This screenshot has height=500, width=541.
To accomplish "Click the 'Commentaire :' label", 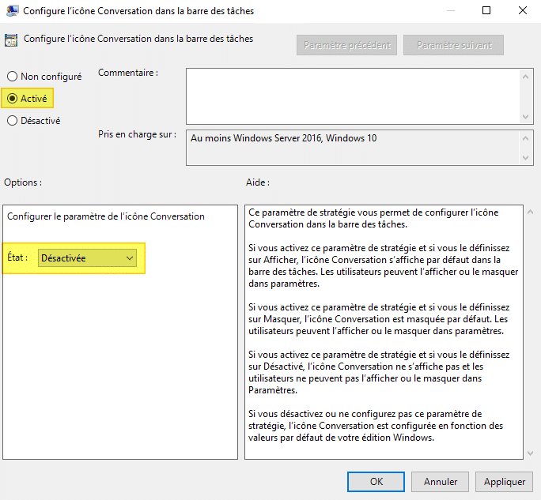I will [x=128, y=73].
